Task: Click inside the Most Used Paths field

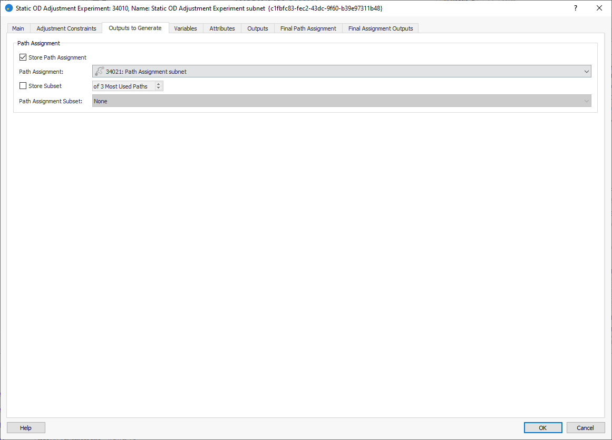Action: coord(124,86)
